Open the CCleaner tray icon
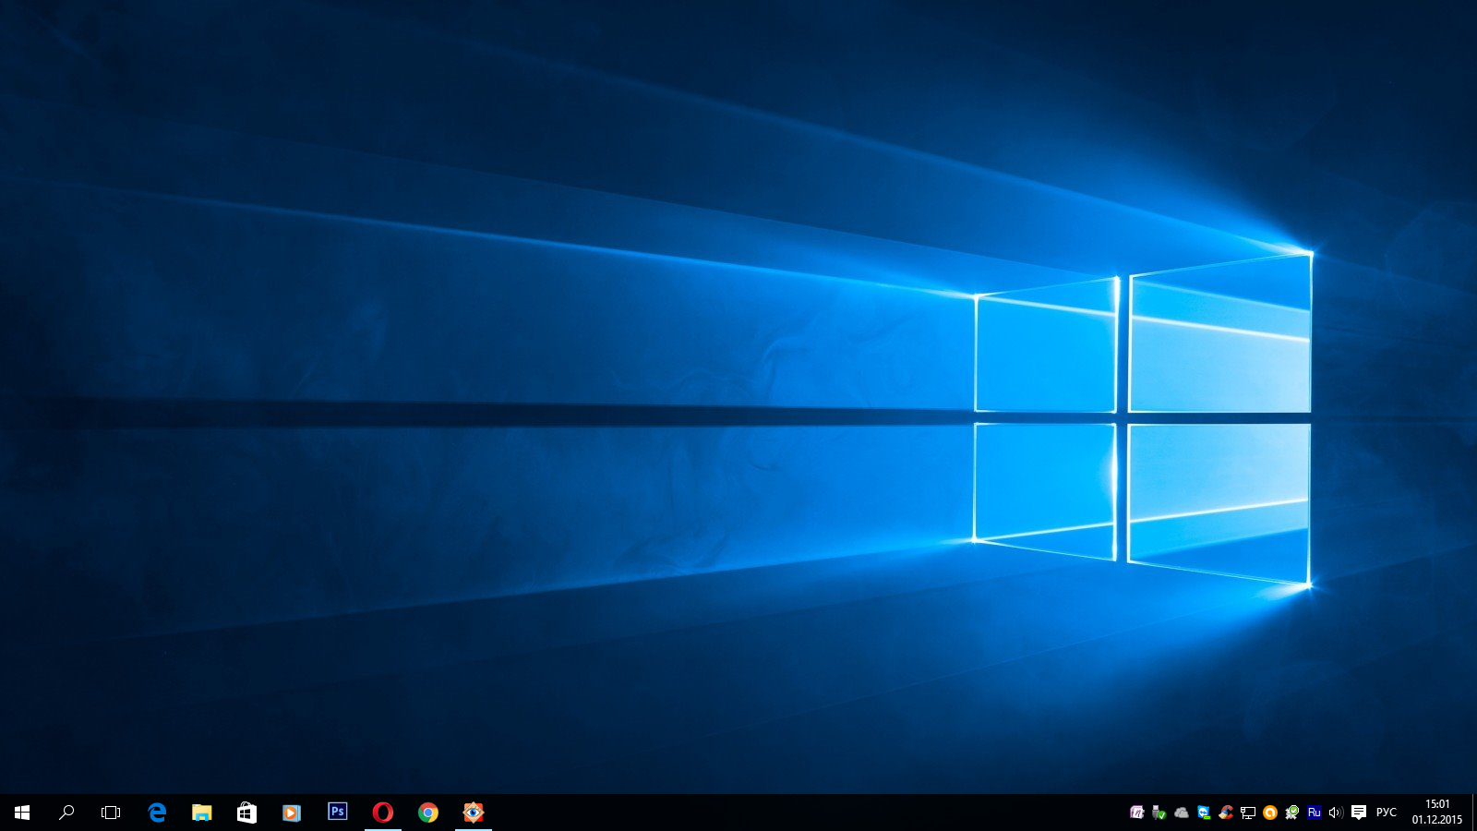 pos(1226,813)
